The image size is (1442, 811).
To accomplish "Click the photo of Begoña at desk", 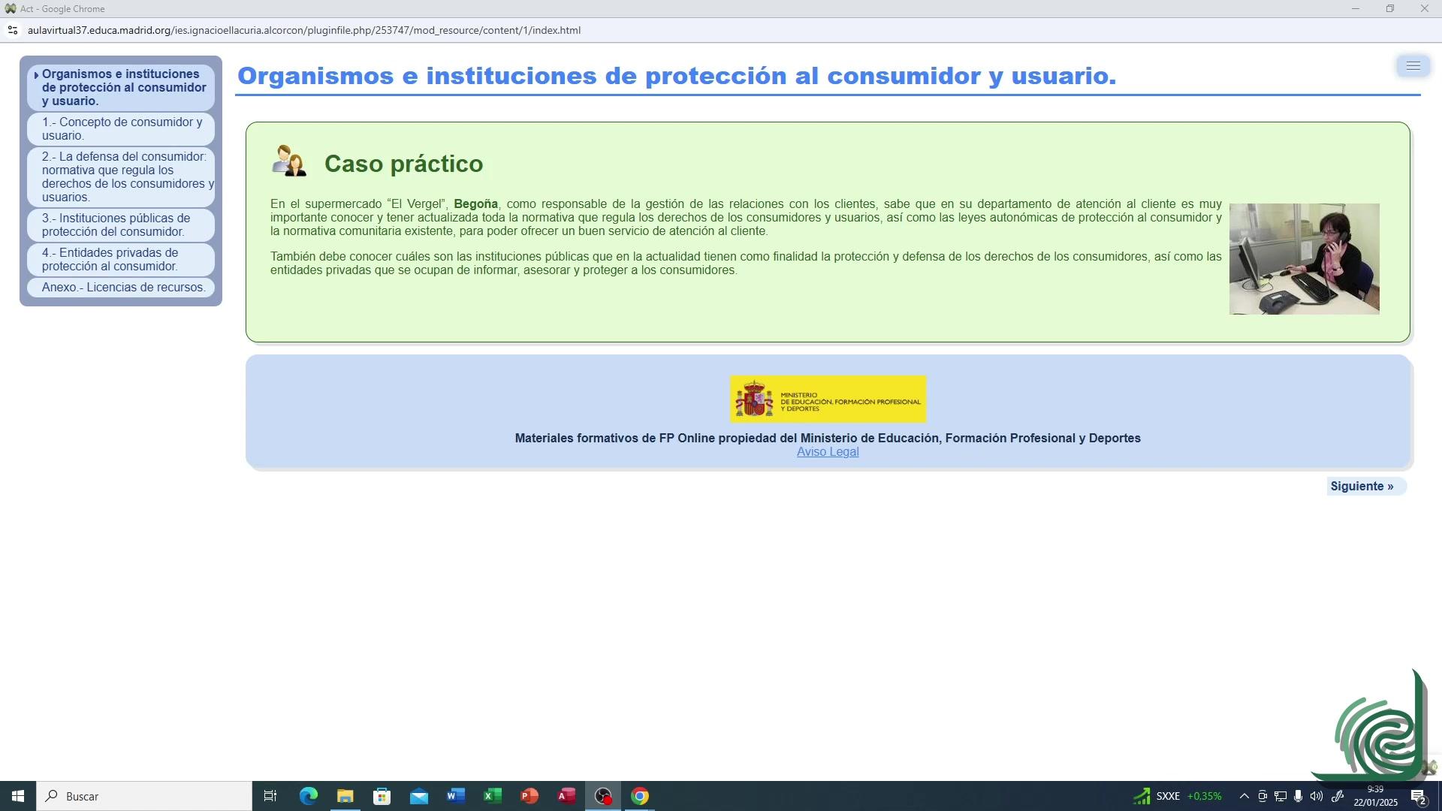I will [x=1304, y=258].
